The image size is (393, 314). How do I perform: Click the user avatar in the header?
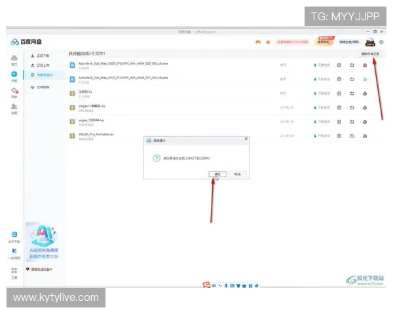(369, 41)
